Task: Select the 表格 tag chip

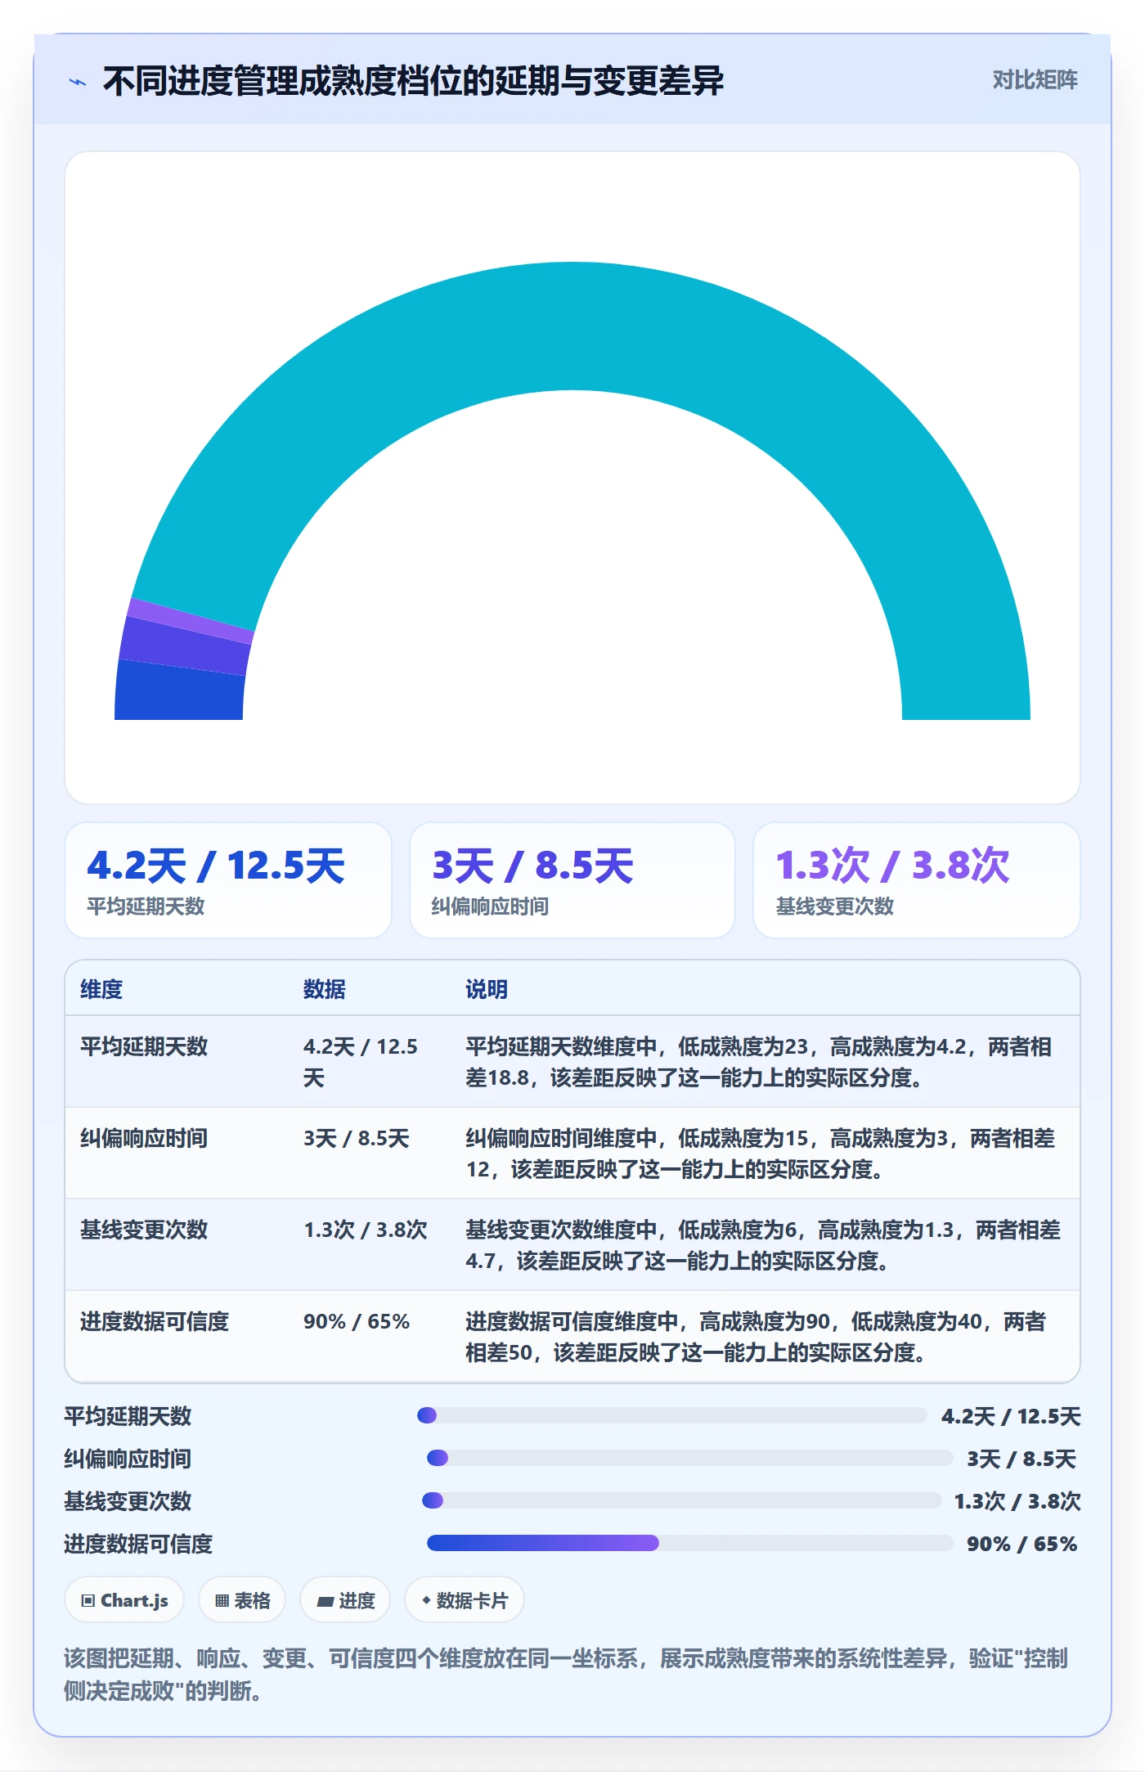Action: 242,1600
